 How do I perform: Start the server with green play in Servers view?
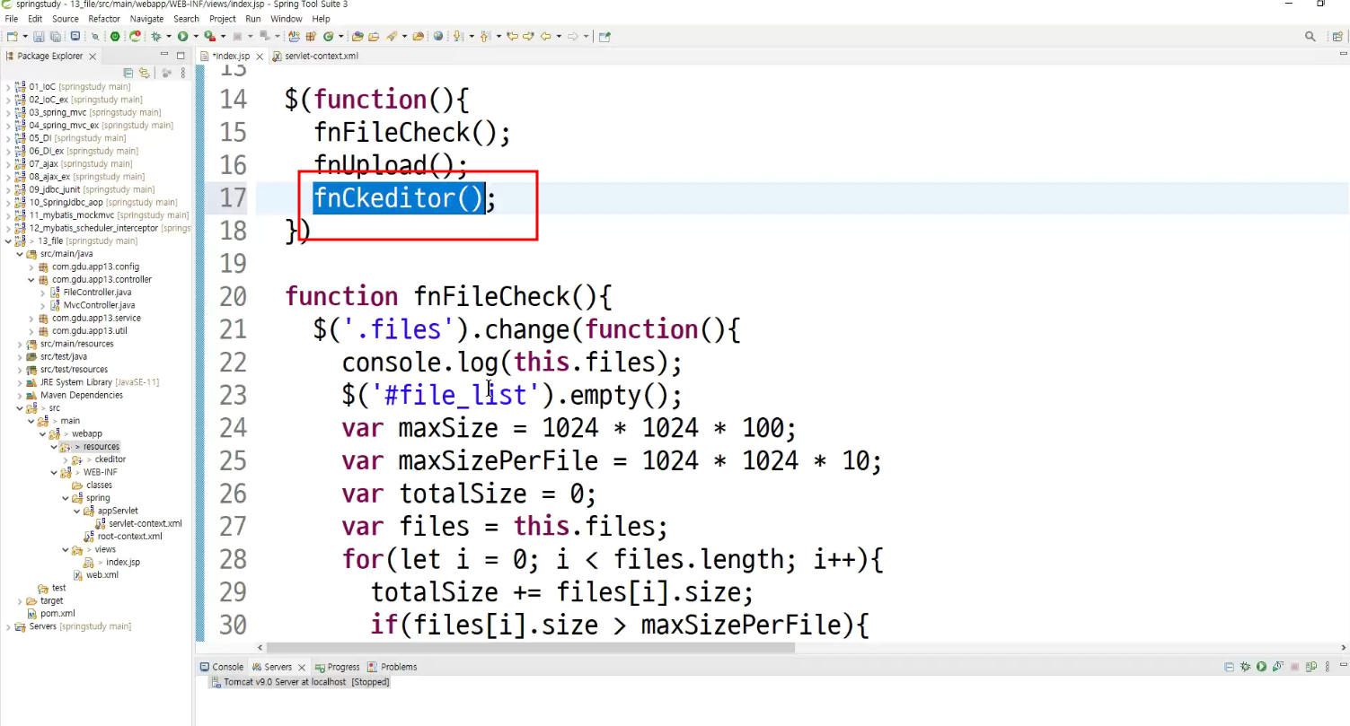click(1261, 667)
